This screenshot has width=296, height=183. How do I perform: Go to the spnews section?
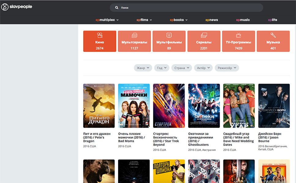point(212,20)
